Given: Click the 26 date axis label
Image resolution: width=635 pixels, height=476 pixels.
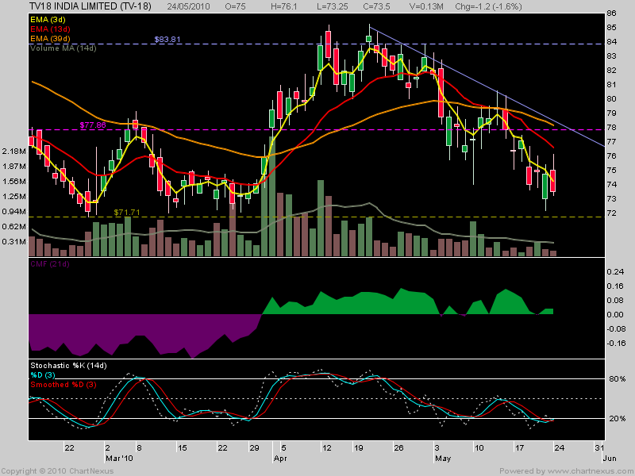Looking at the screenshot, I should [x=399, y=447].
